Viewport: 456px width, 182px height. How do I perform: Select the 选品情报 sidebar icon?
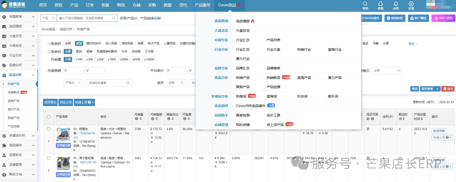4,27
